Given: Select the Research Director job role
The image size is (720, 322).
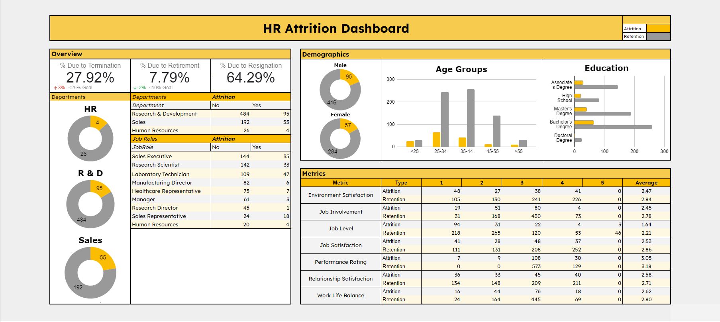Looking at the screenshot, I should point(155,208).
